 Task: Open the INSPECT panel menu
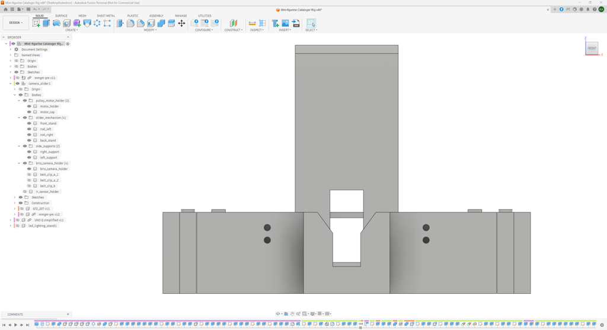coord(257,30)
